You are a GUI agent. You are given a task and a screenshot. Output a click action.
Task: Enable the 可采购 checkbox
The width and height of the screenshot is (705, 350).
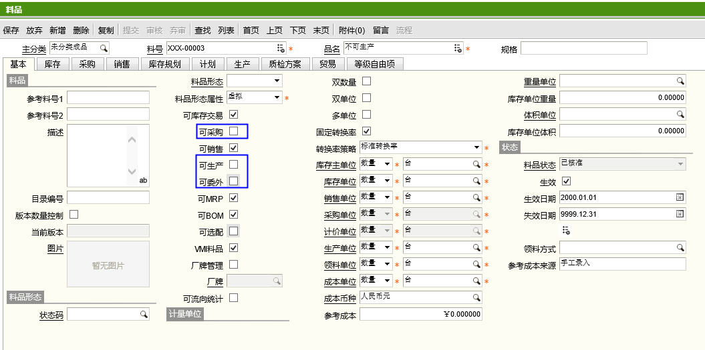click(233, 131)
